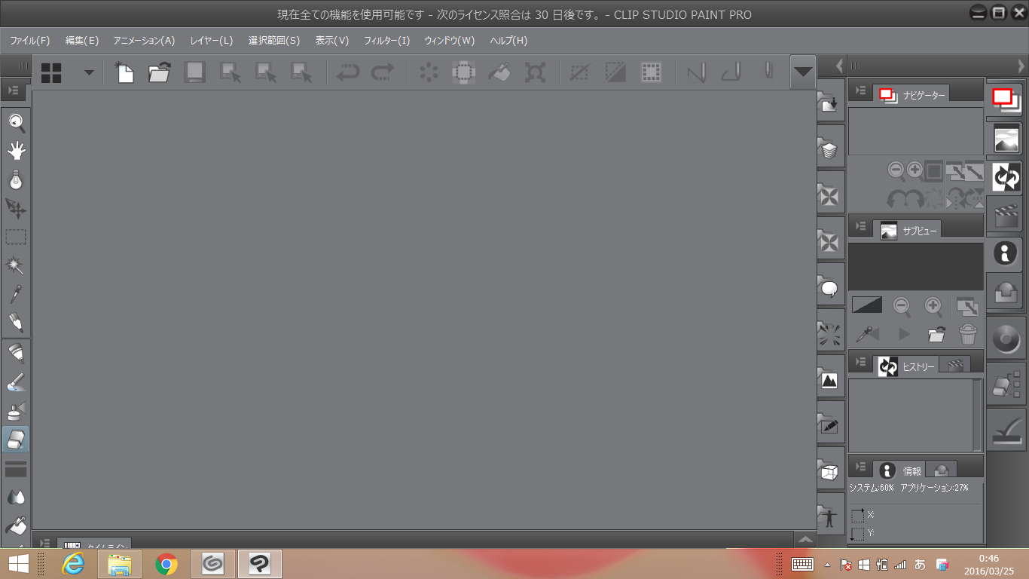
Task: Open CLIP STUDIO via the four-square icon
Action: coord(51,72)
